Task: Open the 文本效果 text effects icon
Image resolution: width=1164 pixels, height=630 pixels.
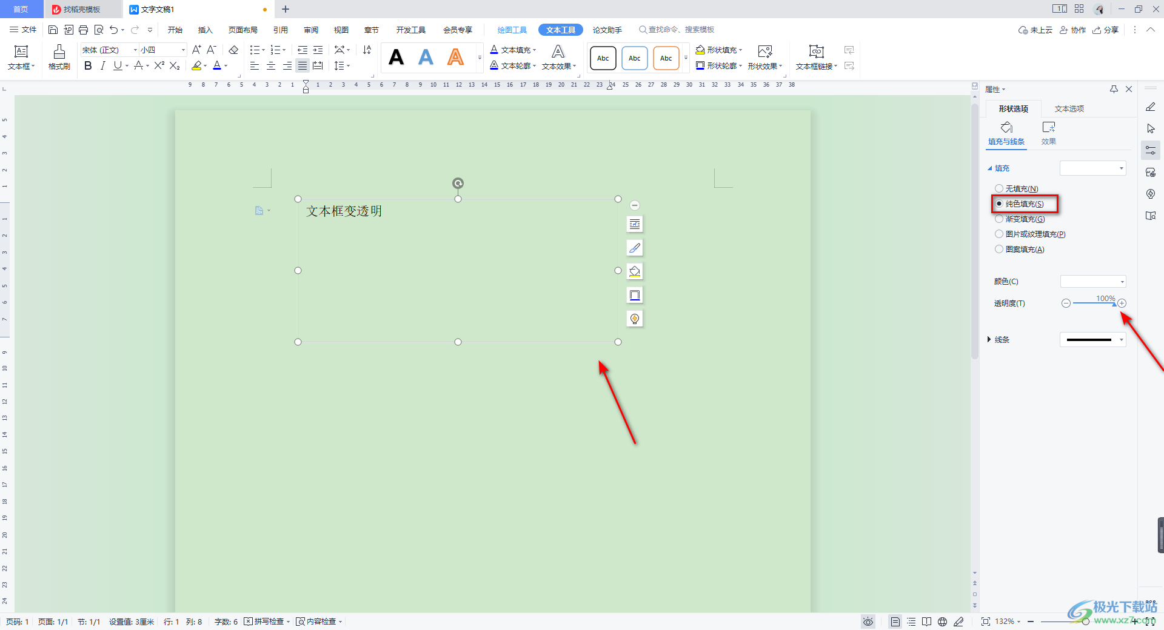Action: (558, 58)
